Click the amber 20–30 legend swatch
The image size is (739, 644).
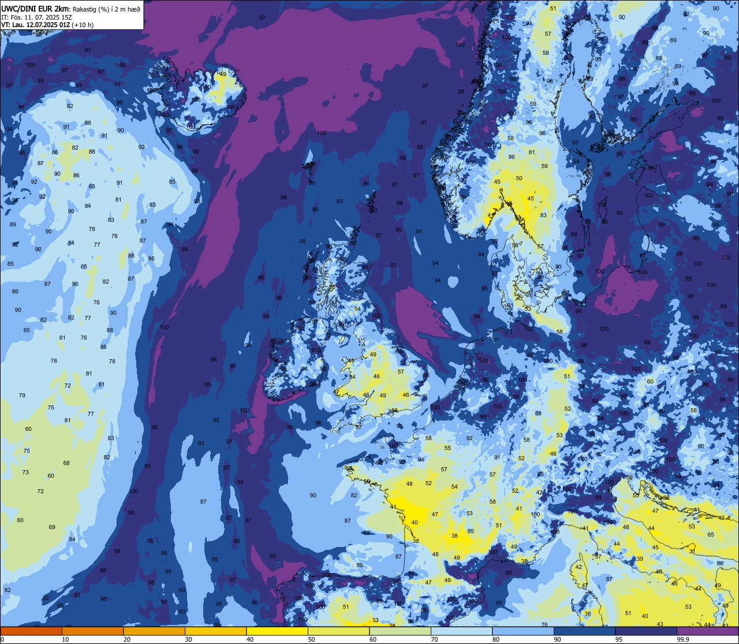coord(154,631)
